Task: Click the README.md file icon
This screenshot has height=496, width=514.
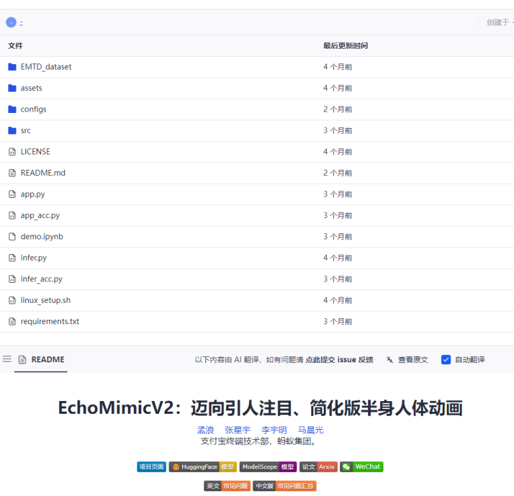Action: click(12, 173)
